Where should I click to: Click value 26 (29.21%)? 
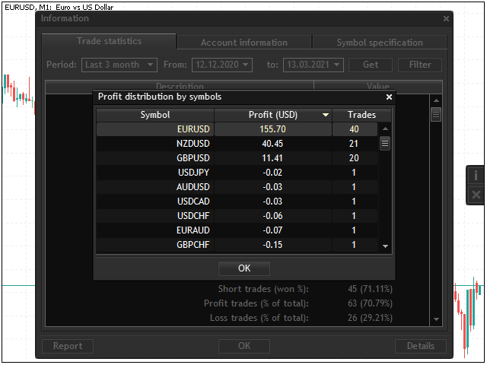371,318
